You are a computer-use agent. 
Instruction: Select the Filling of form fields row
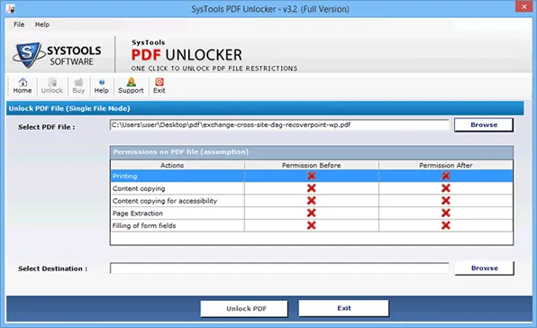312,225
